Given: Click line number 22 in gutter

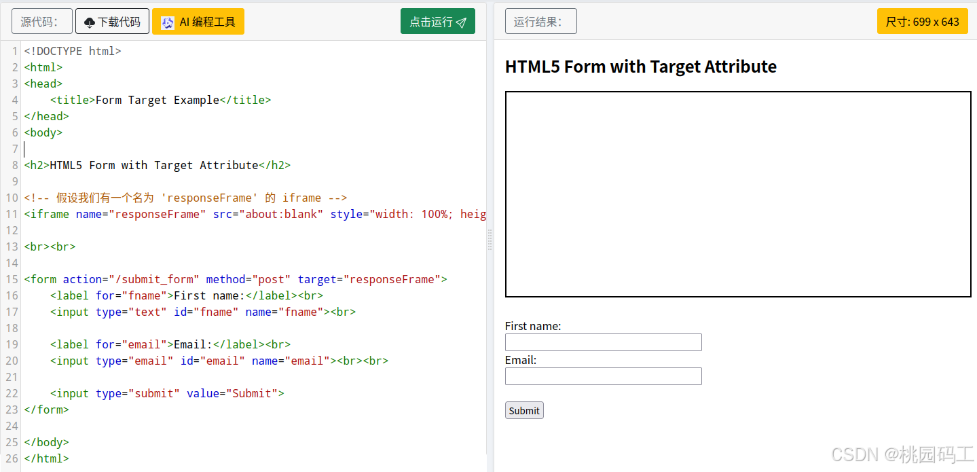Looking at the screenshot, I should point(12,393).
